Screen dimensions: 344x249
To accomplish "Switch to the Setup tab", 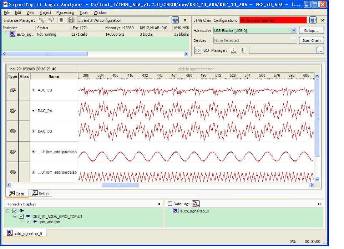I will (40, 194).
